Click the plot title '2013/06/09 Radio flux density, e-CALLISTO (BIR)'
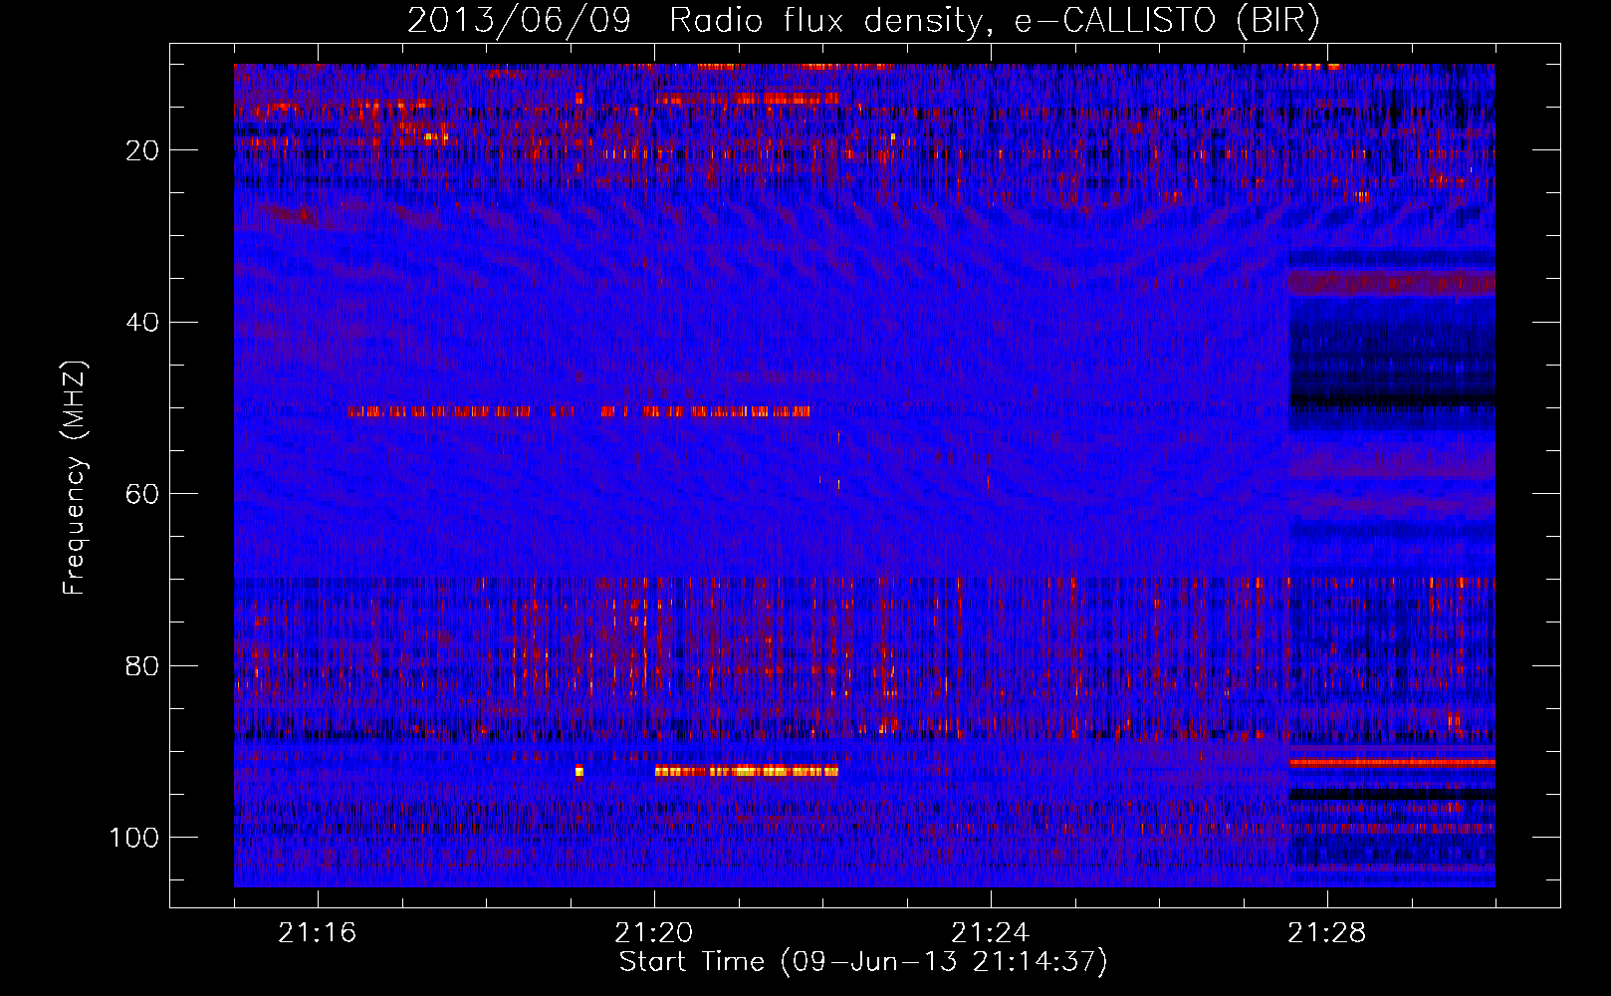1611x996 pixels. 863,20
